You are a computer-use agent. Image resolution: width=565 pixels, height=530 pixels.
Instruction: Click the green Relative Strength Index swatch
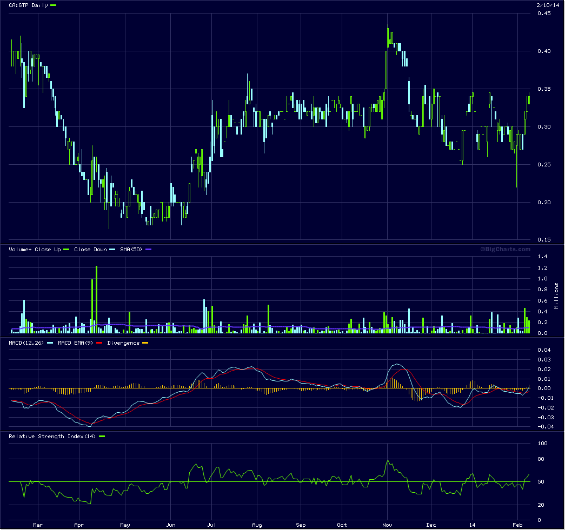pyautogui.click(x=102, y=437)
